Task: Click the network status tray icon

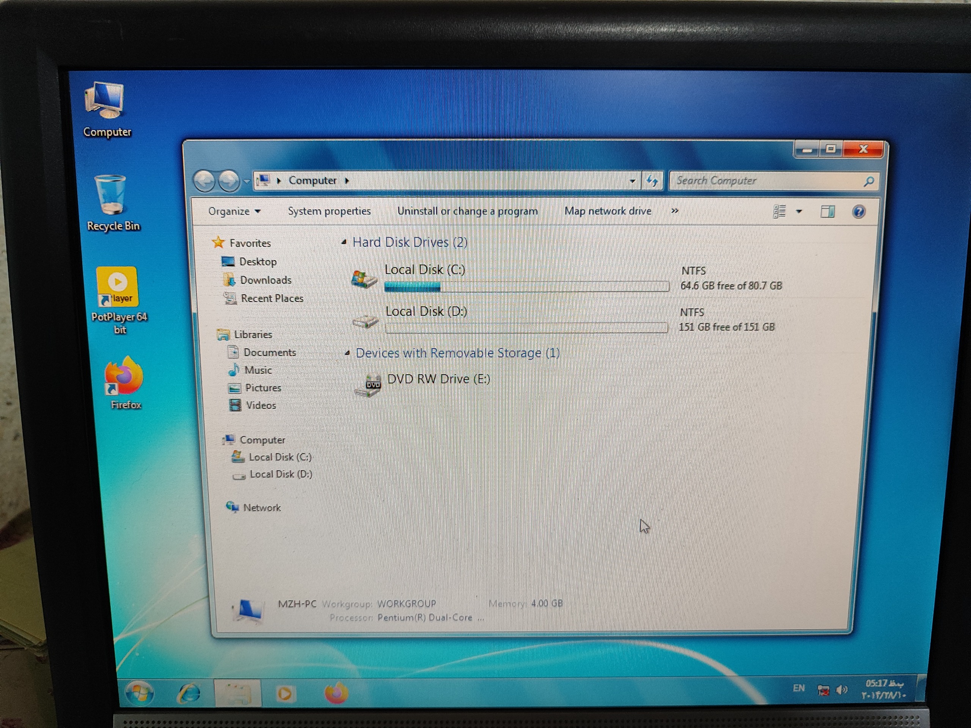Action: click(x=823, y=690)
